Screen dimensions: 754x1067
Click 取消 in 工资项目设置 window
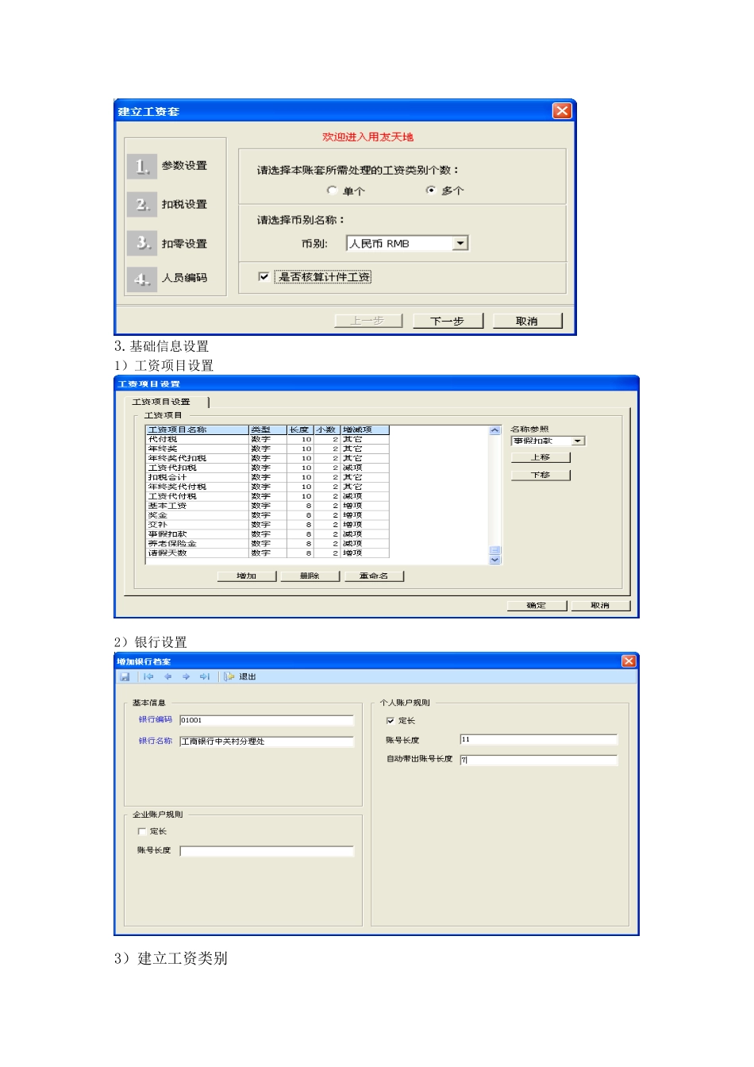(600, 605)
